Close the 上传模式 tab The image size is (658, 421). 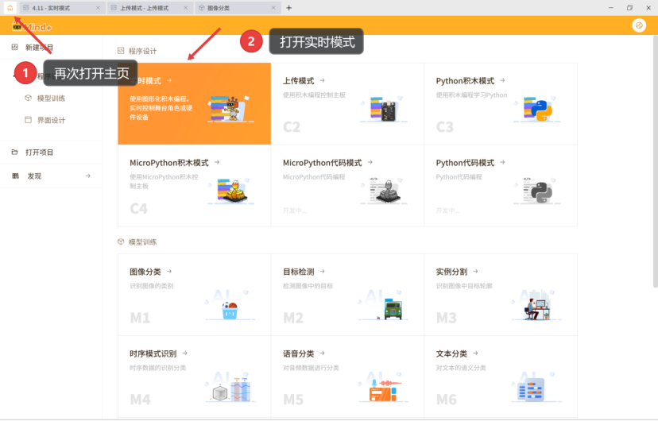186,8
